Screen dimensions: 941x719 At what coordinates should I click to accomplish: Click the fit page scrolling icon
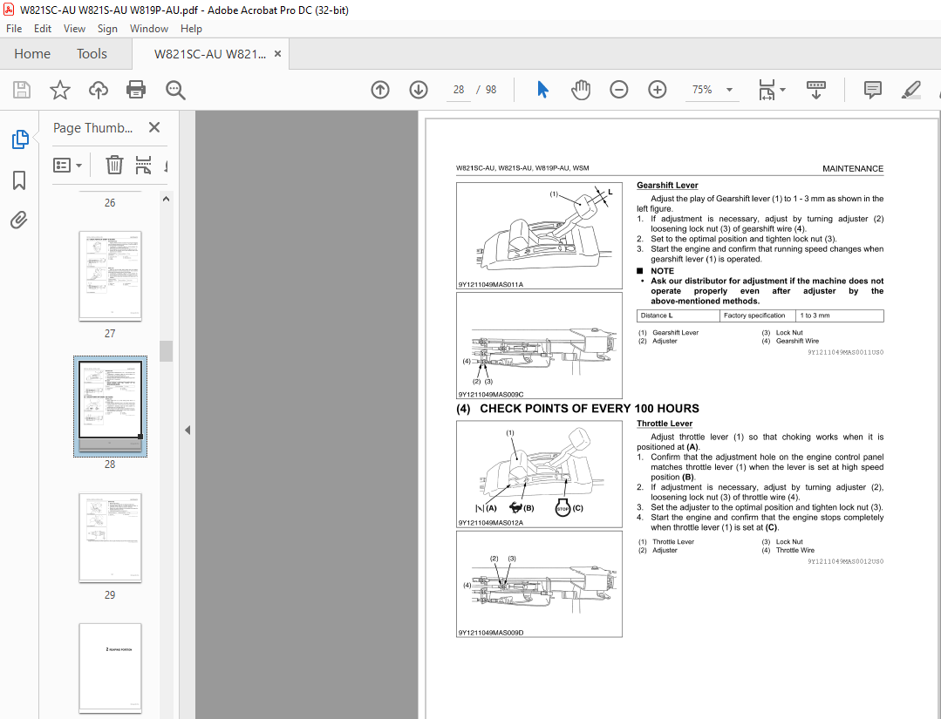[767, 90]
